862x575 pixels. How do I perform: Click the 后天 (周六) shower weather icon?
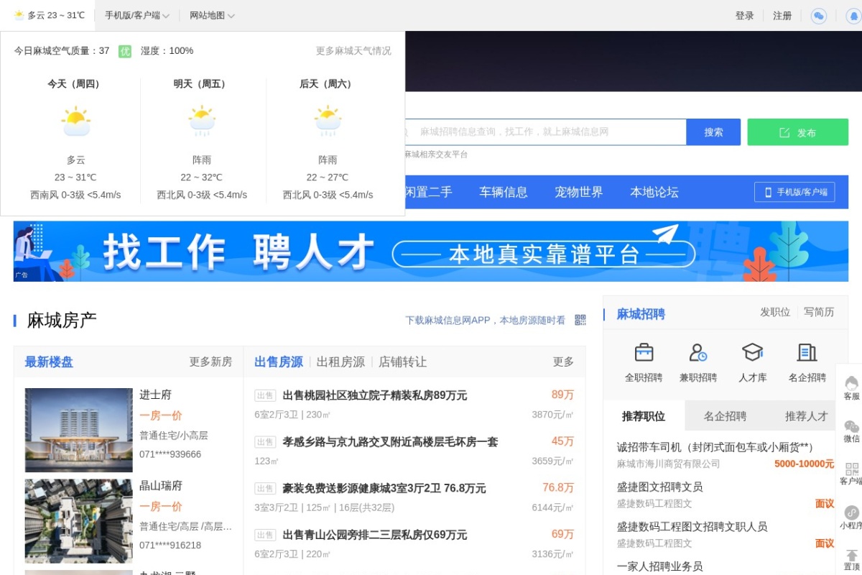[x=328, y=122]
